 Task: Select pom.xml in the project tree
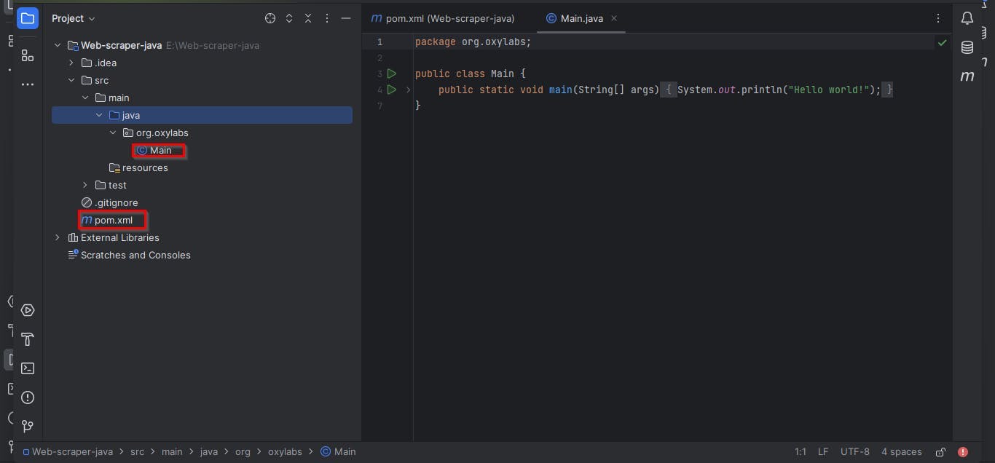coord(114,220)
